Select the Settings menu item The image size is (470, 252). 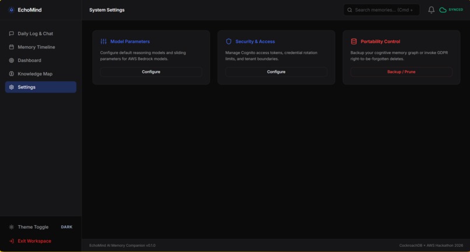(41, 87)
